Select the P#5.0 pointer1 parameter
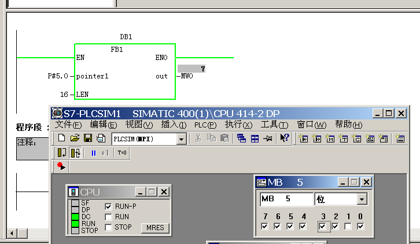The image size is (420, 244). click(58, 76)
